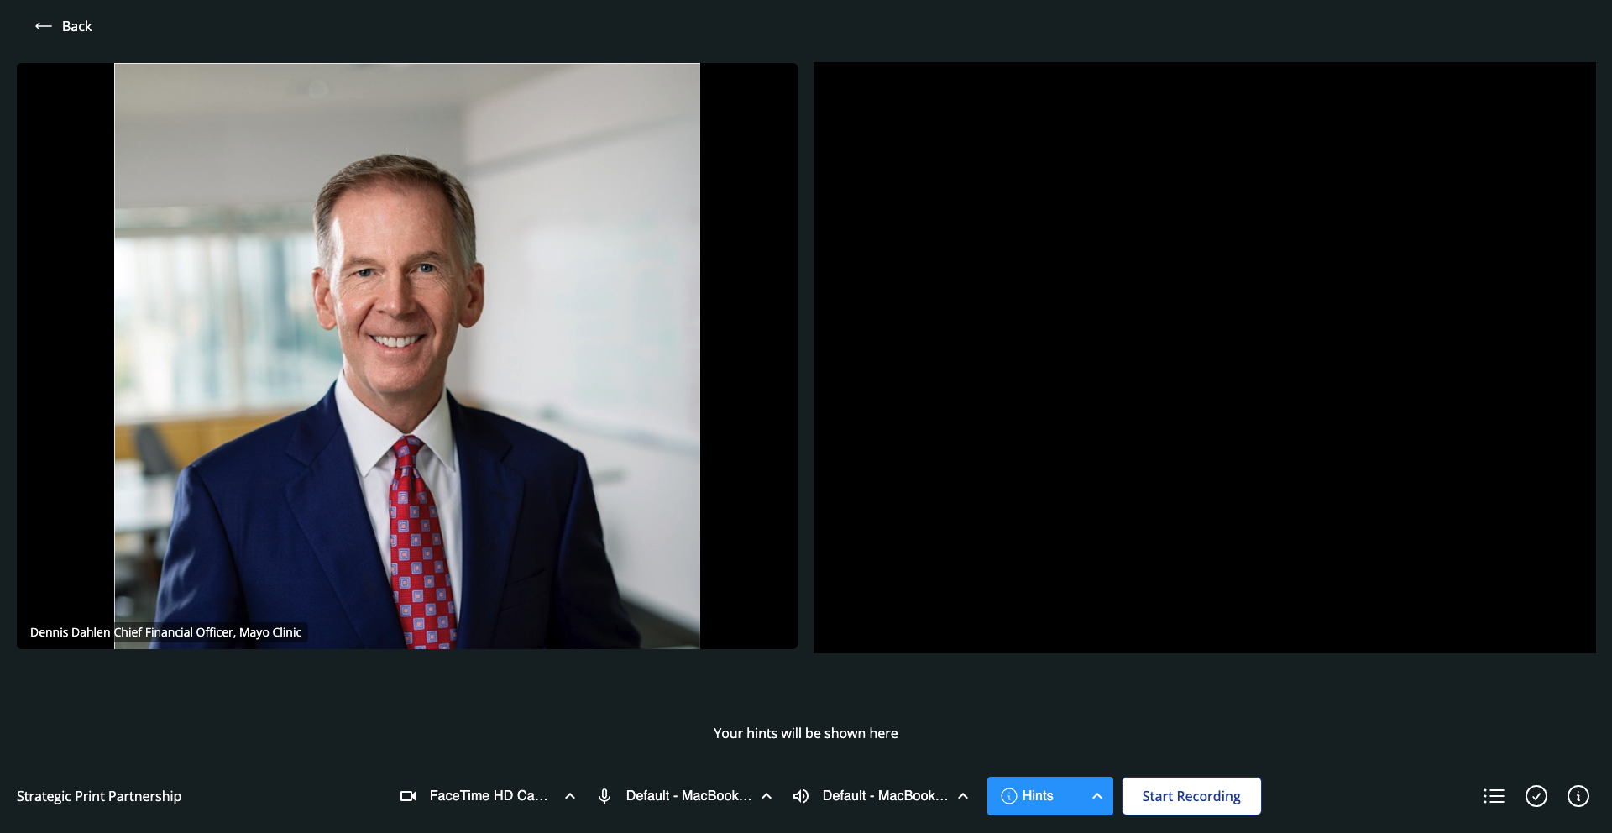Click the camera icon in bottom toolbar
Screen dimensions: 1612x833
point(408,796)
